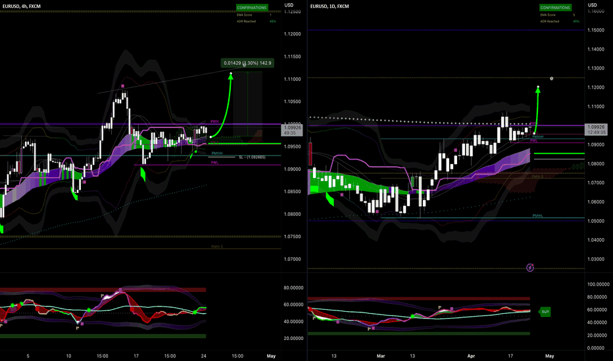Click the Apr label on the daily time axis
Screen dimensions: 613x361
pyautogui.click(x=471, y=356)
